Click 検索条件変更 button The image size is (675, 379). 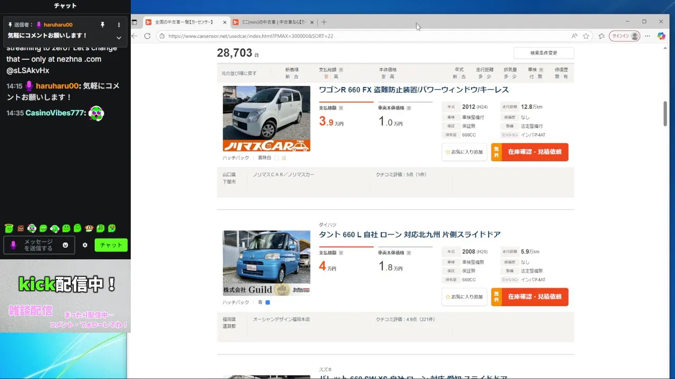[544, 53]
